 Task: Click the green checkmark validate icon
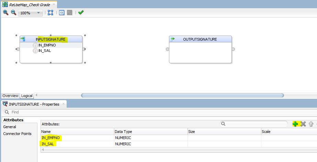point(81,13)
